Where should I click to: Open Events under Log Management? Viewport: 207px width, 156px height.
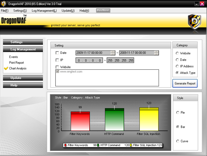point(13,57)
